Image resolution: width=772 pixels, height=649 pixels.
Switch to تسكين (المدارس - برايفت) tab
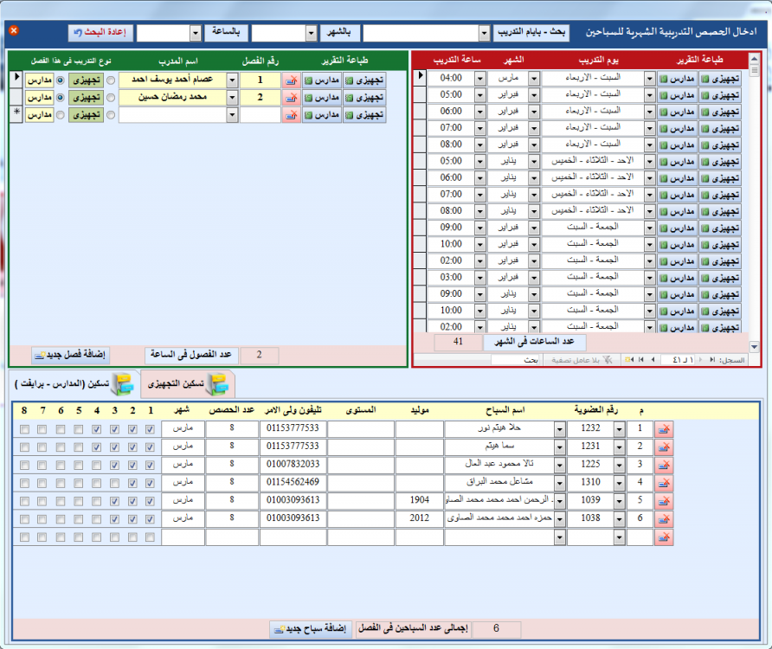pyautogui.click(x=74, y=383)
